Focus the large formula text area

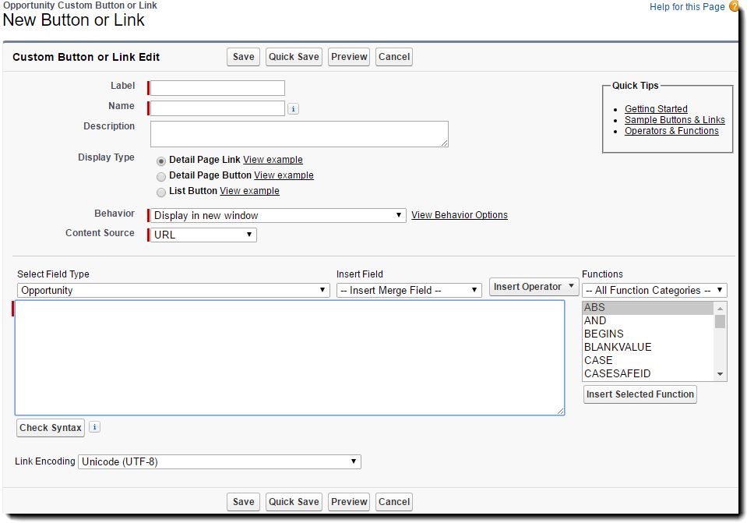(x=290, y=358)
